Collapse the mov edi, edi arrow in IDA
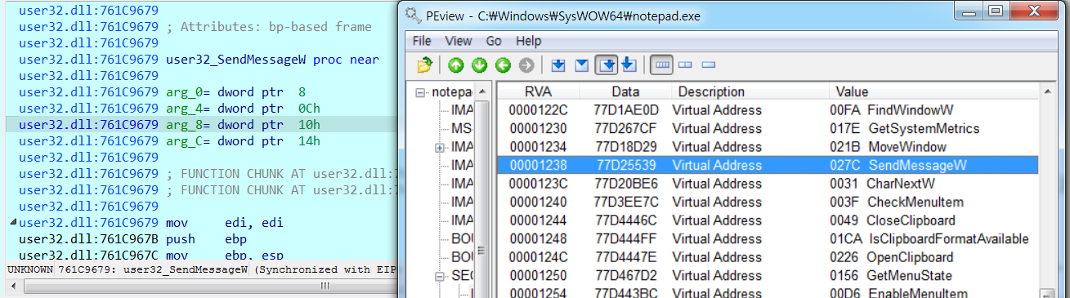Viewport: 1070px width, 298px height. pos(12,222)
